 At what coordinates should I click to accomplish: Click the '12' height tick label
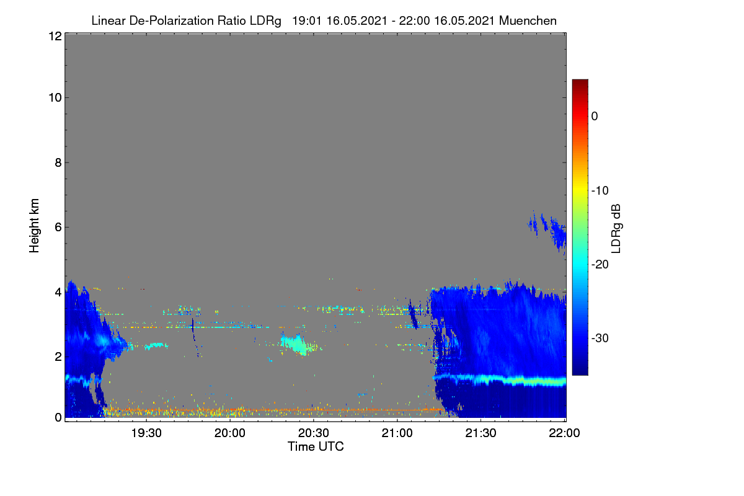pos(54,36)
